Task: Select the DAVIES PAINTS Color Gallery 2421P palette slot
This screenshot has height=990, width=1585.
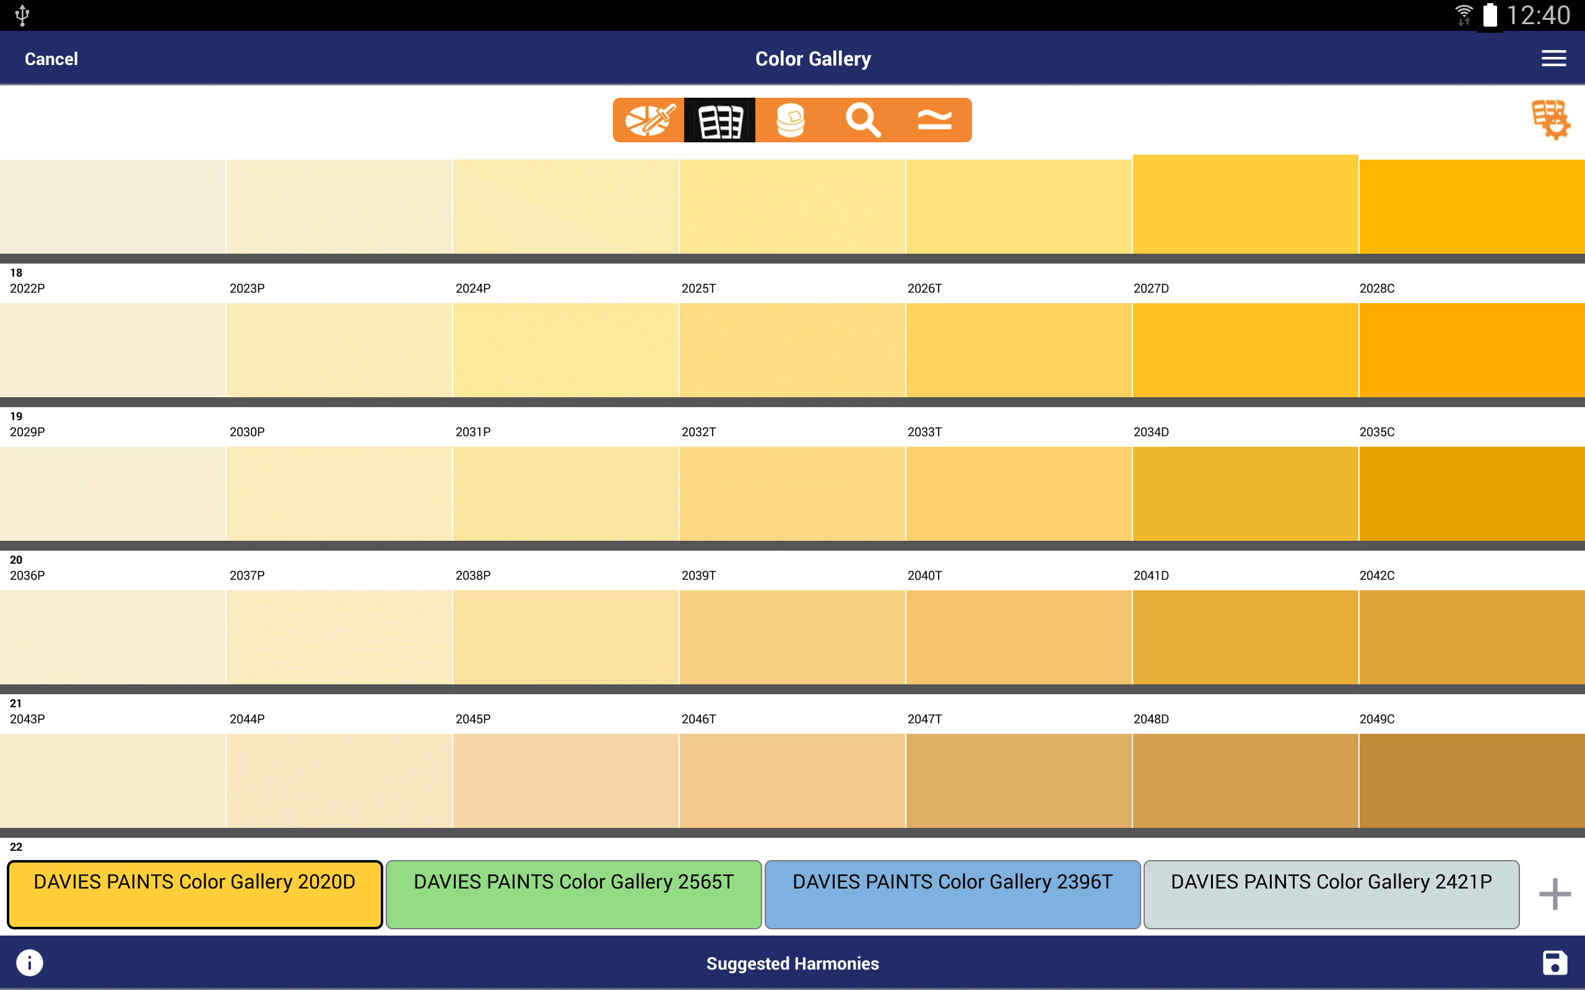Action: click(x=1332, y=895)
